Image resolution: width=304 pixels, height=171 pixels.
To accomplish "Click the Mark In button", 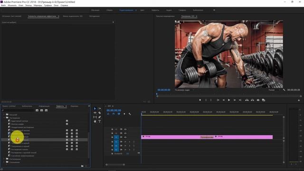I will (x=206, y=100).
